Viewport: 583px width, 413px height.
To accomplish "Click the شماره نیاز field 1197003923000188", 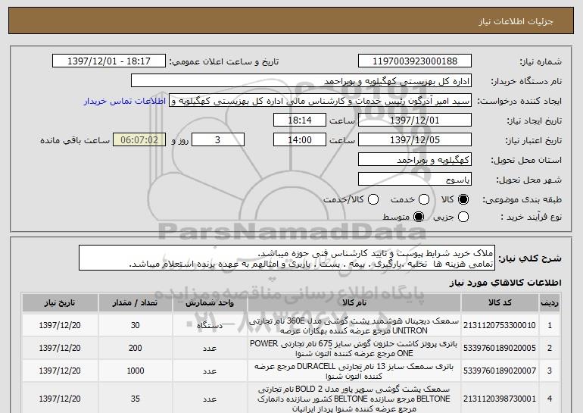I will 415,61.
